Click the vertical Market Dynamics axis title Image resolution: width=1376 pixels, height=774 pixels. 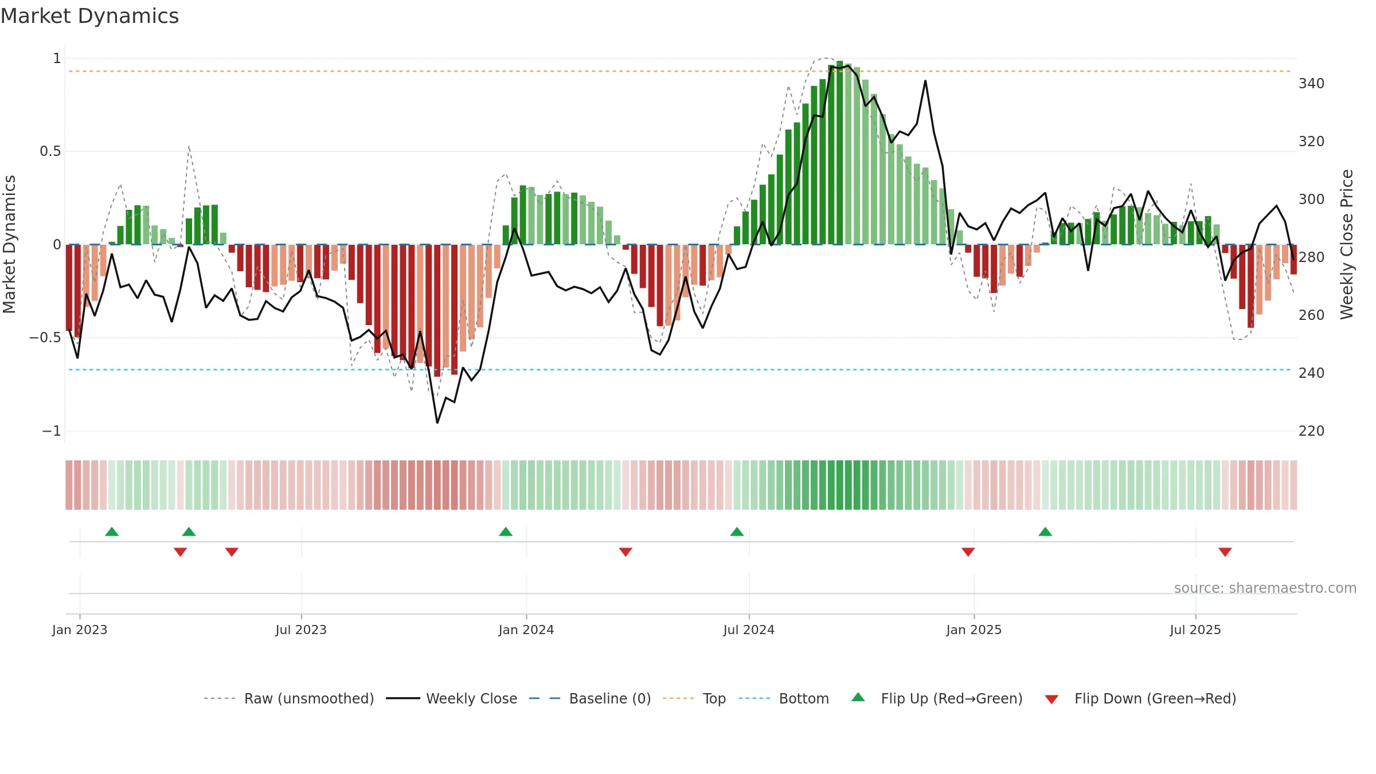pos(9,244)
